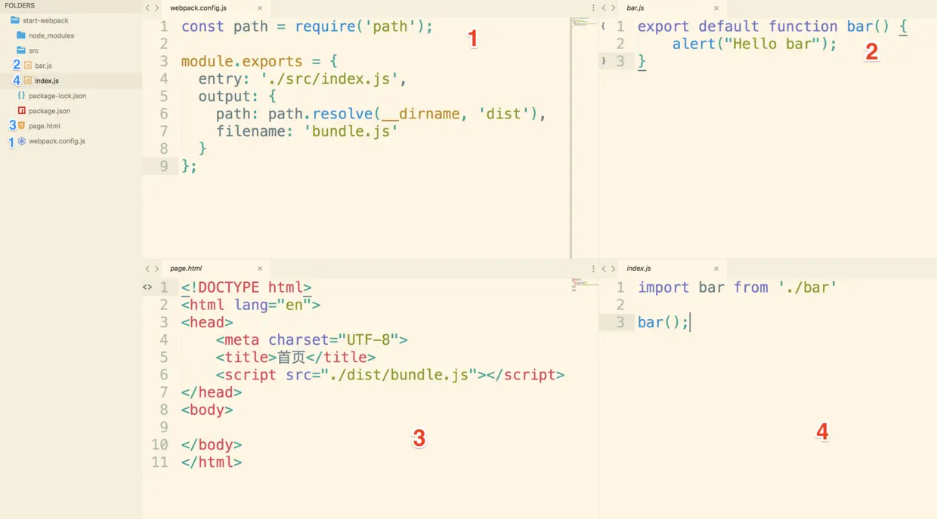937x519 pixels.
Task: Click the minimap in webpack.config.js pane
Action: tap(583, 23)
